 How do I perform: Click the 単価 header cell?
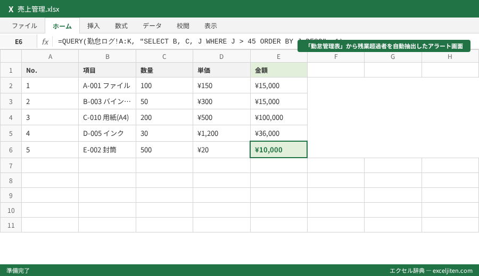click(221, 71)
